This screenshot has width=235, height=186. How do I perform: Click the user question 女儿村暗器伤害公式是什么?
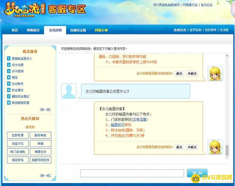(x=107, y=91)
